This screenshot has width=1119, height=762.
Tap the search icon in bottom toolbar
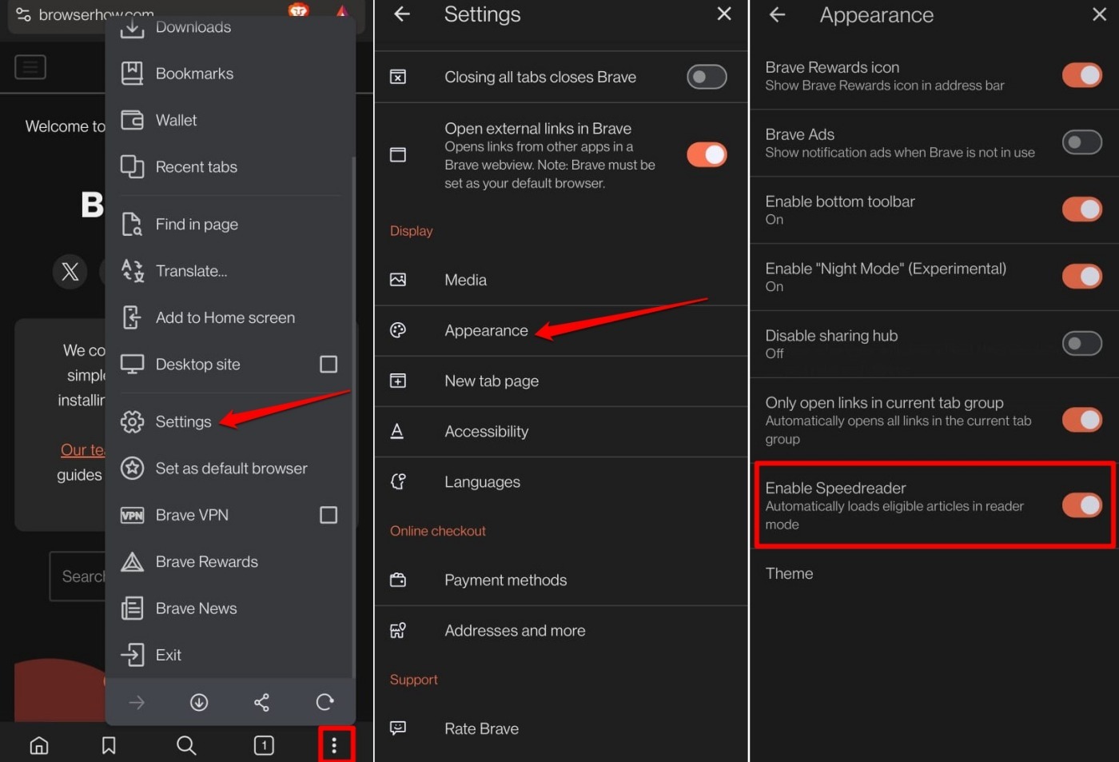pos(186,745)
